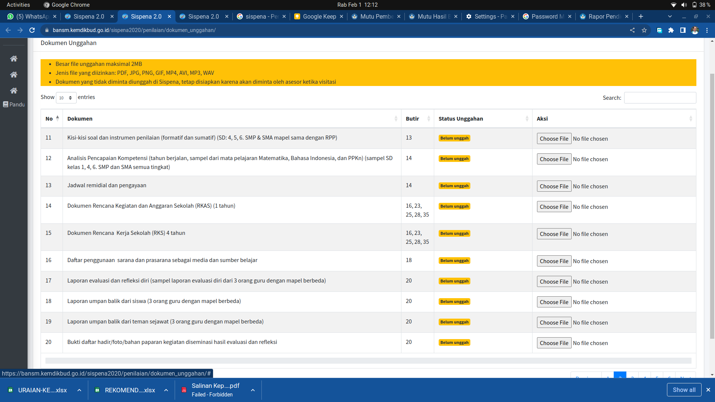Open the battery indicator showing 38%
This screenshot has height=402, width=715.
tap(701, 5)
